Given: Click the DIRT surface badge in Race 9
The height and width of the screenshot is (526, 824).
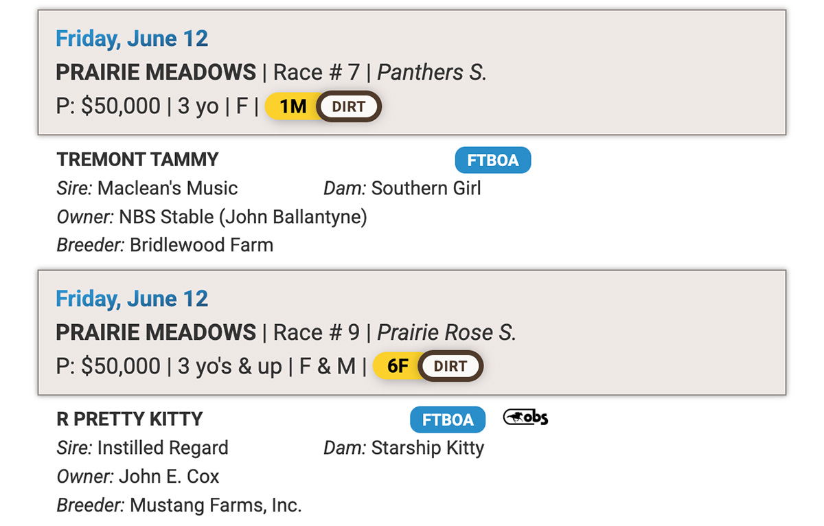Looking at the screenshot, I should 450,366.
